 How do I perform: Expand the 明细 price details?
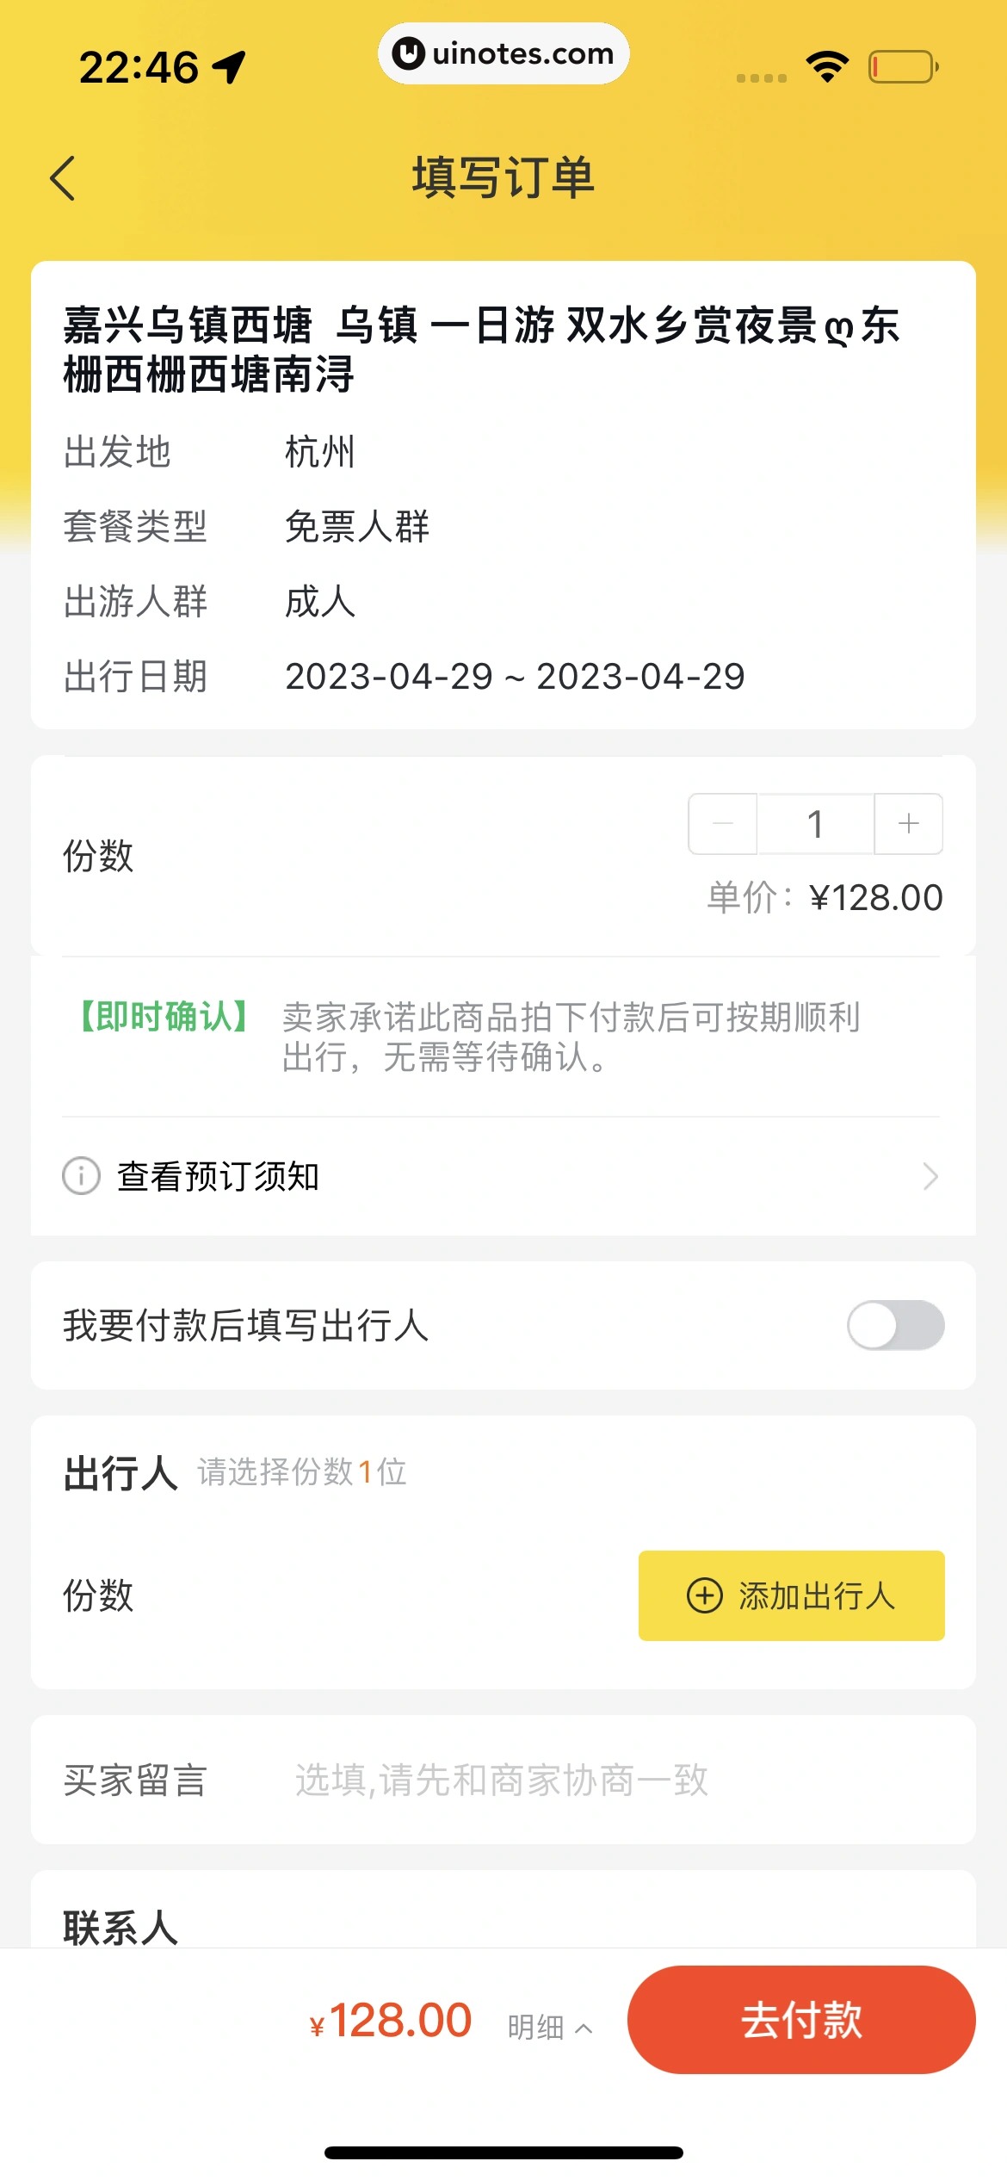(550, 2028)
